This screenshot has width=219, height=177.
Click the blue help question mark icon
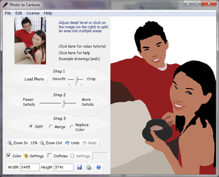(99, 167)
